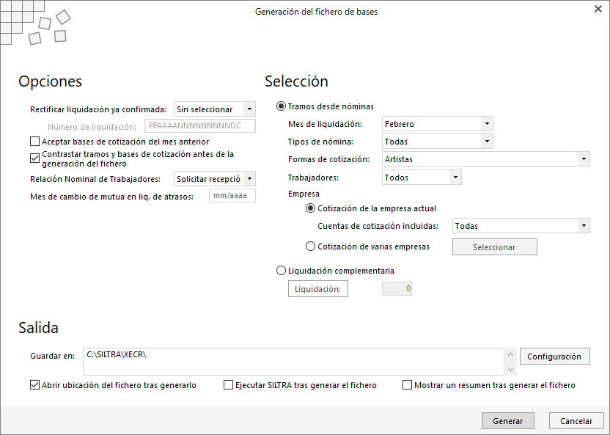Check Mostrar un resumen tras generar el fichero

[407, 385]
